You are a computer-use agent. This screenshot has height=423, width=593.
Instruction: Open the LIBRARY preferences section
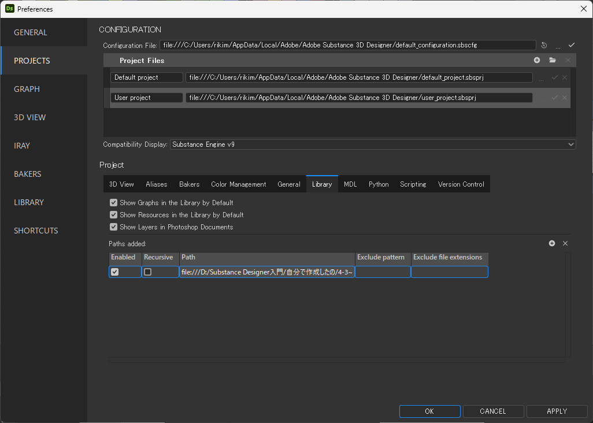coord(44,203)
